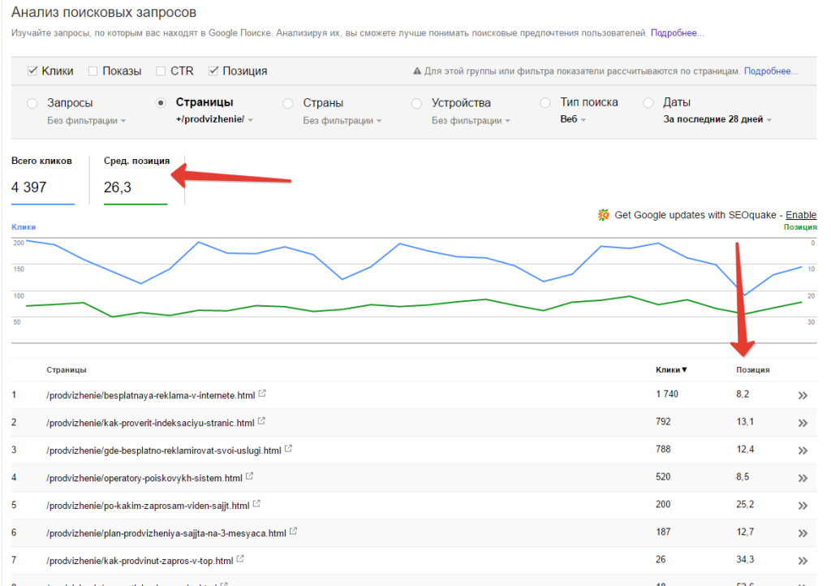Open operatory-poiskovykh-sistem.html page link
This screenshot has height=586, width=831.
click(x=144, y=478)
